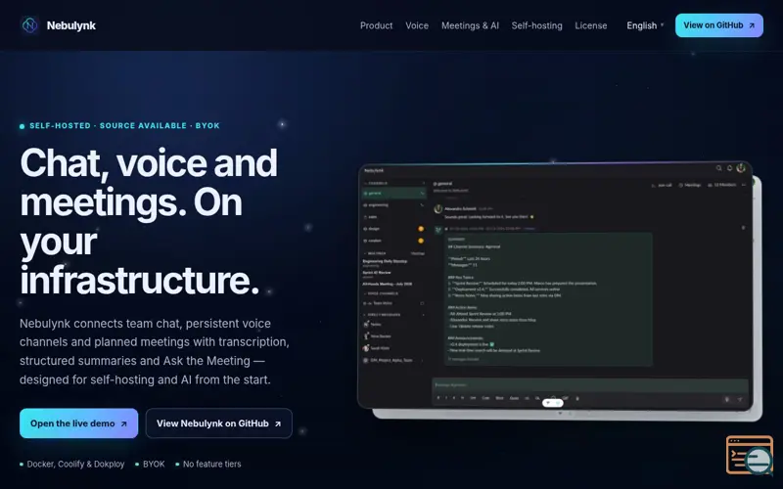Image resolution: width=783 pixels, height=489 pixels.
Task: Click the "SELF-HOSTED · SOURCE AVAILABLE · BYOK" tagline
Action: [124, 126]
